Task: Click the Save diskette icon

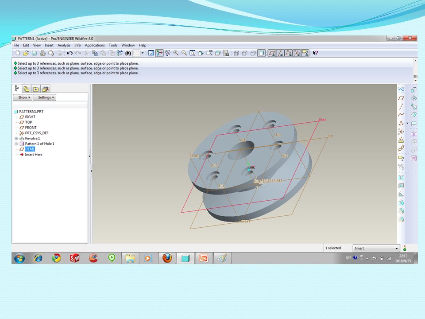Action: click(34, 53)
